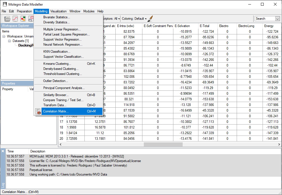This screenshot has width=282, height=195.
Task: Click the paintbrush coloring icon
Action: tap(150, 19)
